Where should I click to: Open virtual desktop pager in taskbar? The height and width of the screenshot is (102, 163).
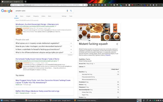click(139, 100)
